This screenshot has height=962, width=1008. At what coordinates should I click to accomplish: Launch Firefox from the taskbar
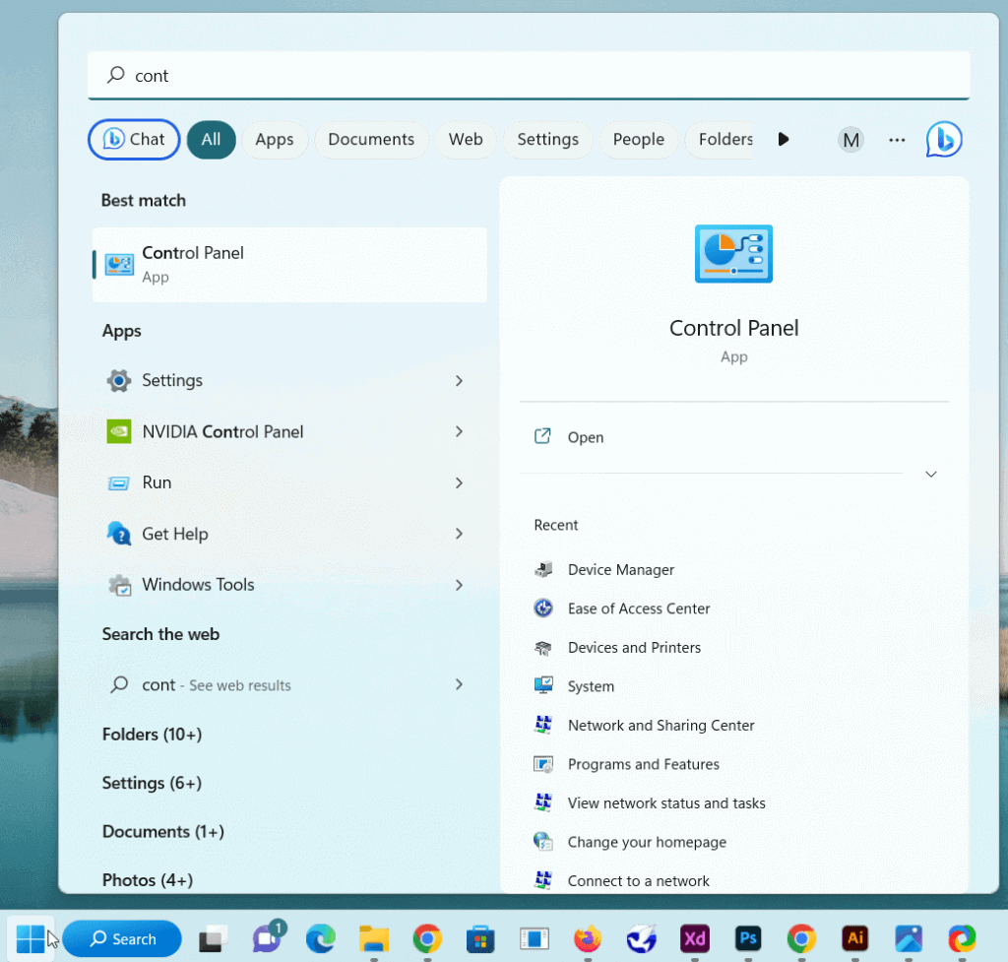tap(588, 939)
